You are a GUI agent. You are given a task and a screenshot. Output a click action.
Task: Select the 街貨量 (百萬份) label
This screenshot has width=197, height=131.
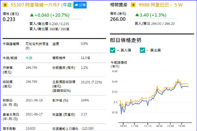tap(64, 115)
